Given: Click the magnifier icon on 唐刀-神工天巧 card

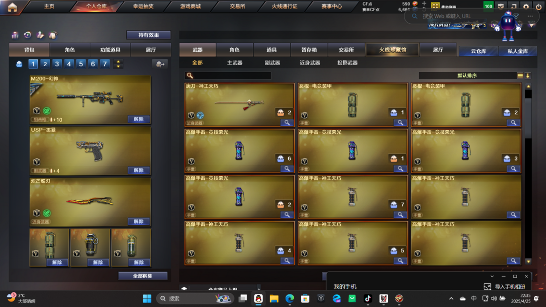Looking at the screenshot, I should [x=287, y=123].
